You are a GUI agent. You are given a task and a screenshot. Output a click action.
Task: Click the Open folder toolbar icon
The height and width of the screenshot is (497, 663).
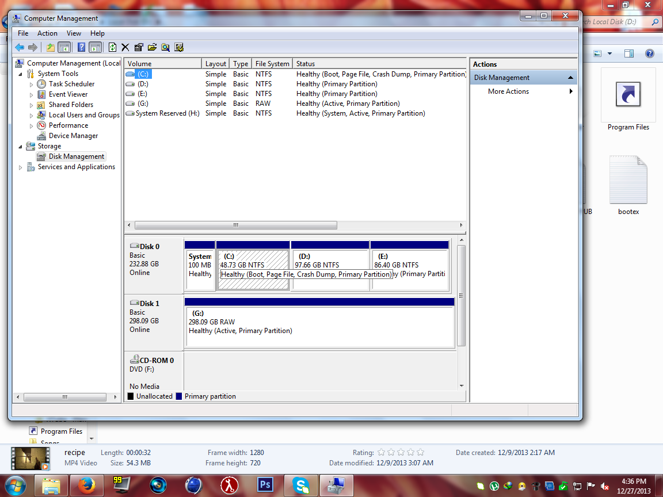tap(152, 47)
